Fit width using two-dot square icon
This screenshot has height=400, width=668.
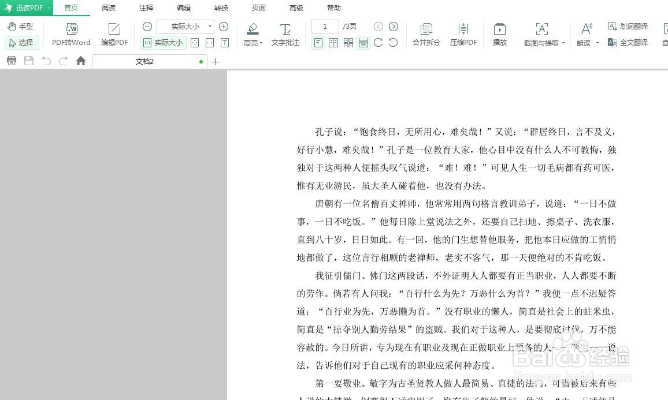tap(210, 43)
